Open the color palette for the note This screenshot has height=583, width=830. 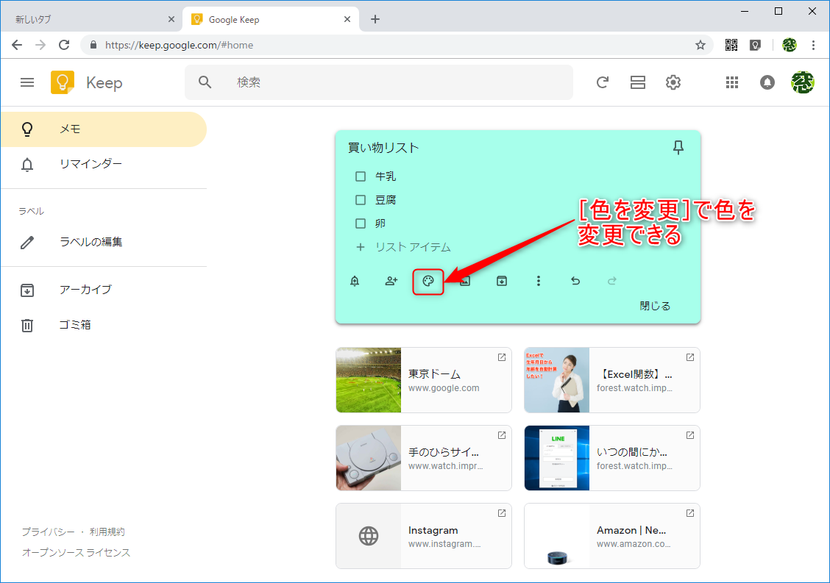[x=428, y=281]
